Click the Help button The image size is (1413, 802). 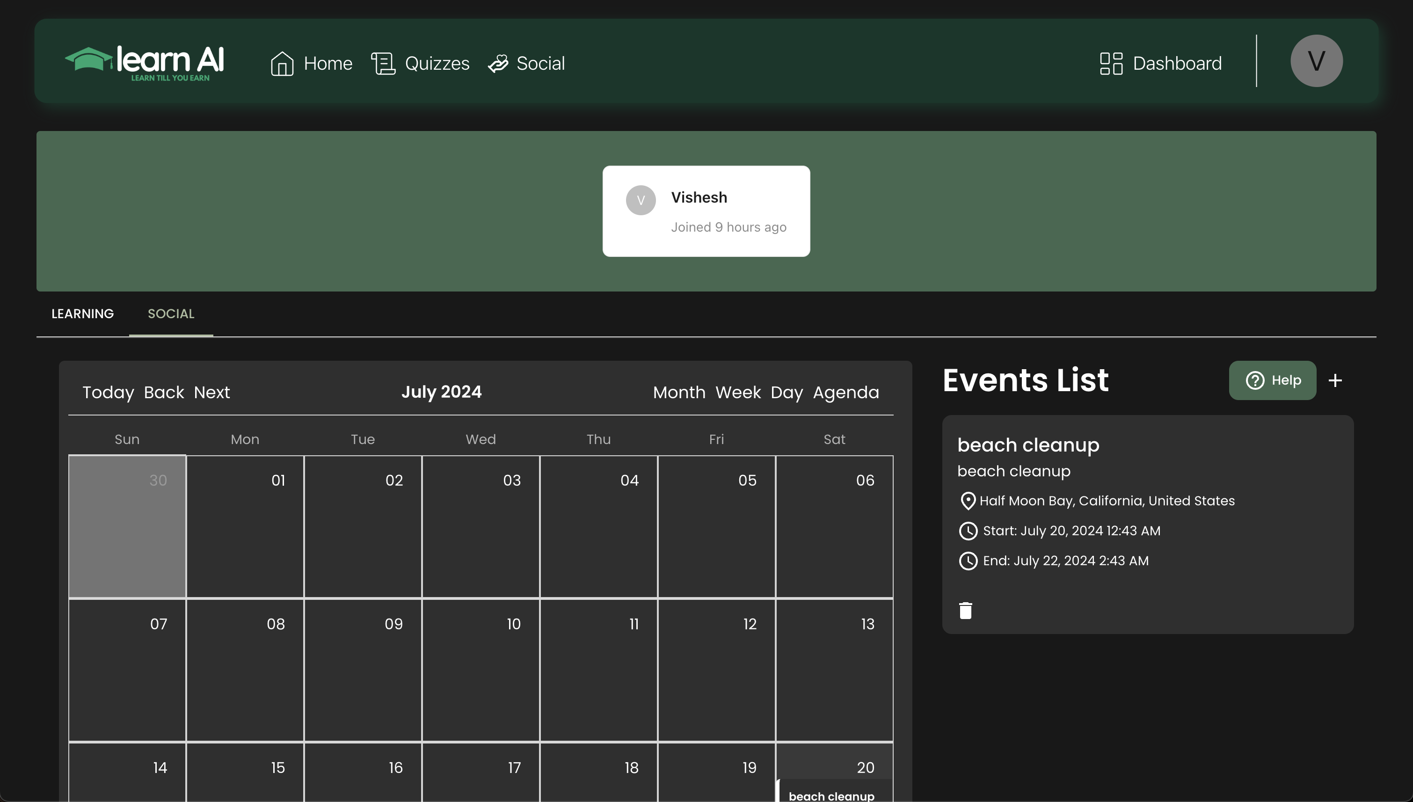[1272, 380]
